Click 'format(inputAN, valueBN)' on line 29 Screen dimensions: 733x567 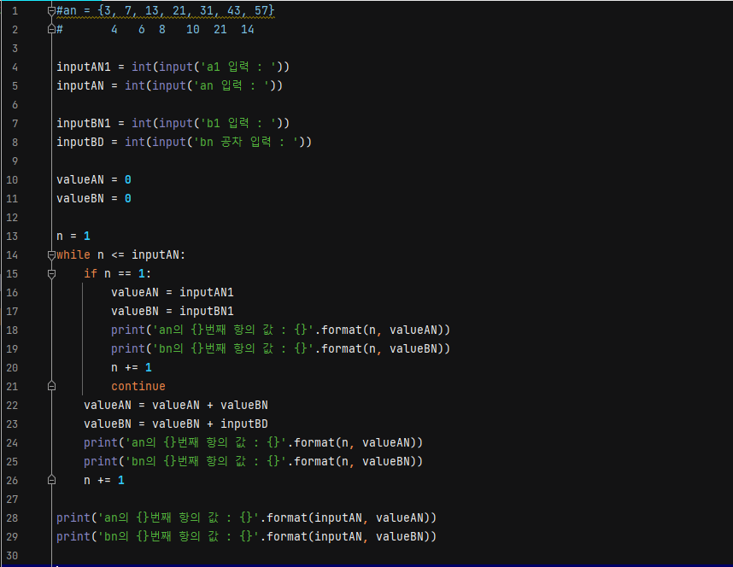[x=351, y=536]
